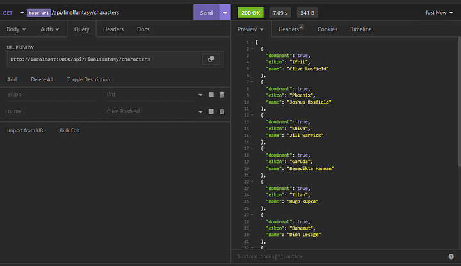Open Bulk Edit mode
The image size is (461, 266).
[70, 130]
